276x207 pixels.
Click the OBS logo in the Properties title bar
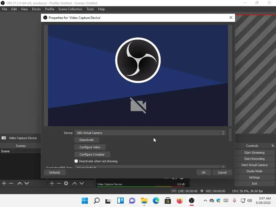45,18
